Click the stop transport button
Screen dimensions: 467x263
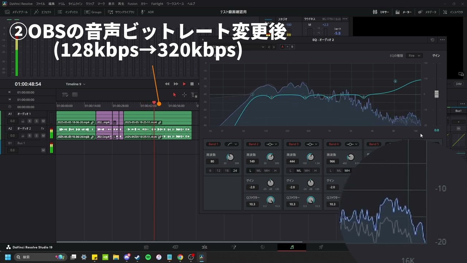pyautogui.click(x=192, y=84)
